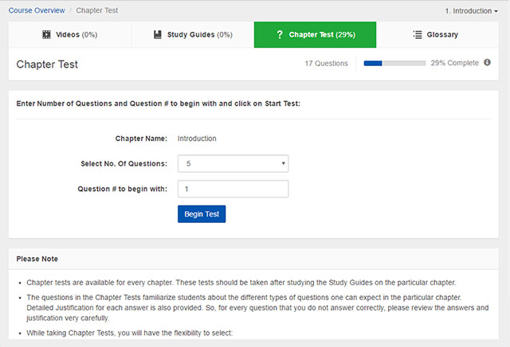This screenshot has height=347, width=510.
Task: Click the Chapter Test breadcrumb item
Action: 97,12
